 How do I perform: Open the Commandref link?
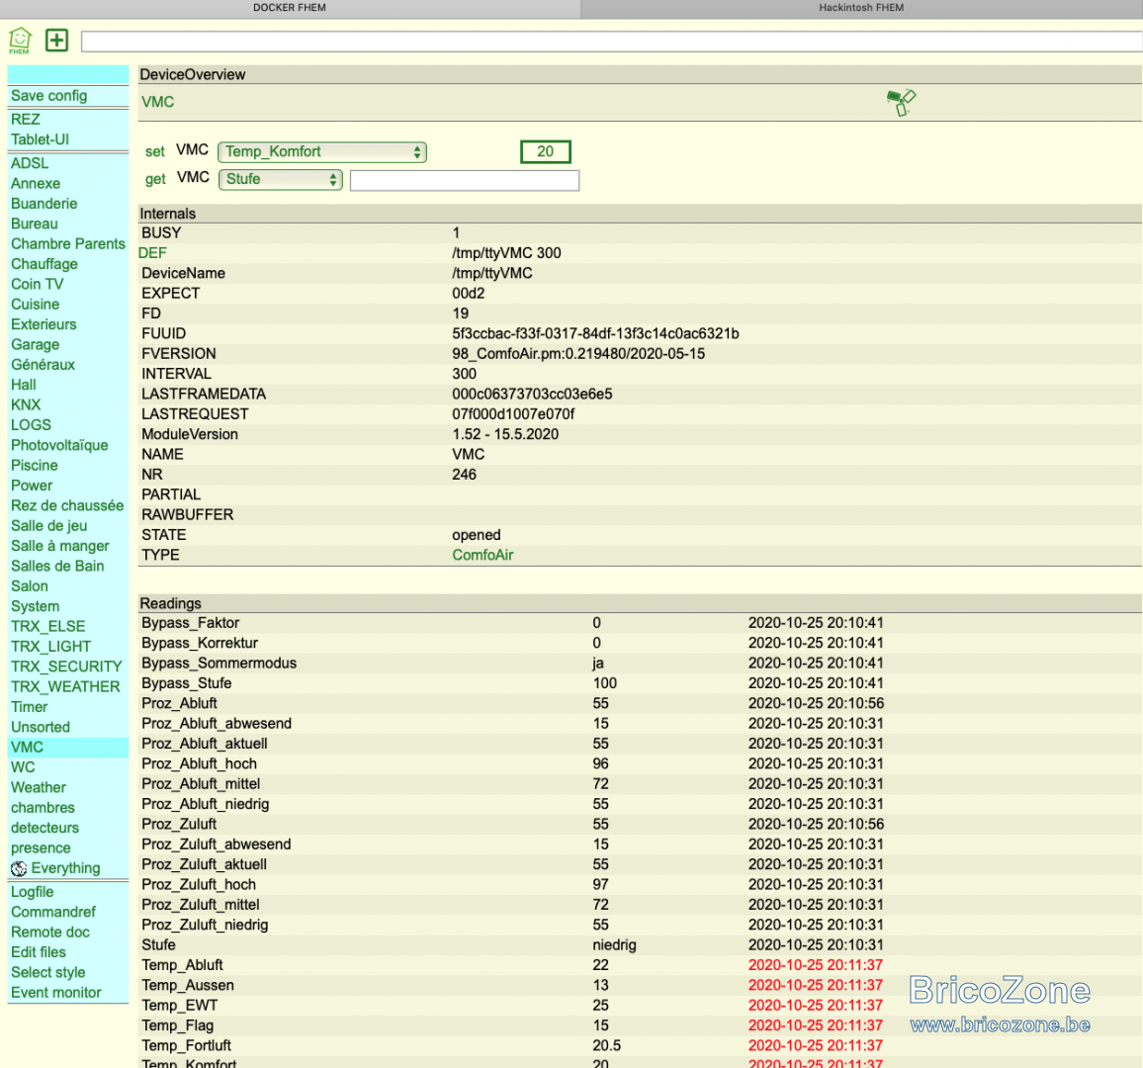(53, 912)
